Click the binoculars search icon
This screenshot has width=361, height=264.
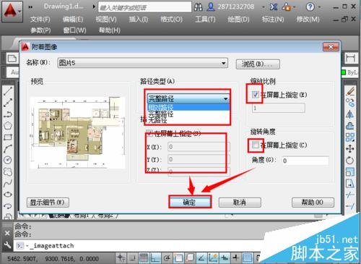click(x=198, y=7)
